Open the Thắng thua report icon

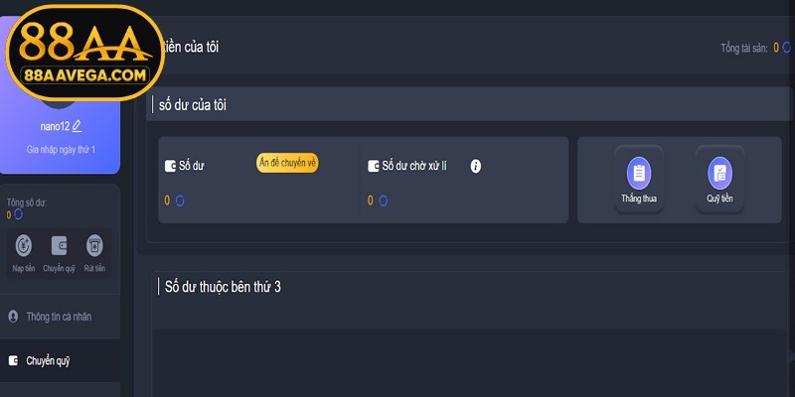point(639,174)
